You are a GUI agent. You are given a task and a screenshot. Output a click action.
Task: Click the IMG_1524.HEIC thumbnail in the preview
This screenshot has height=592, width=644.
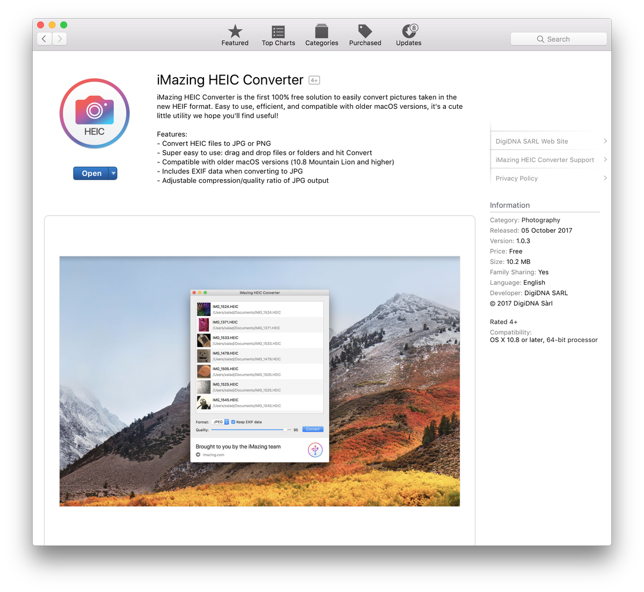[203, 309]
